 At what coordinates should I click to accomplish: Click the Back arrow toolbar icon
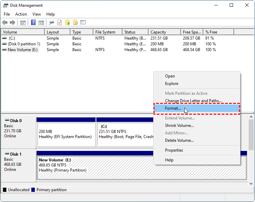[5, 23]
